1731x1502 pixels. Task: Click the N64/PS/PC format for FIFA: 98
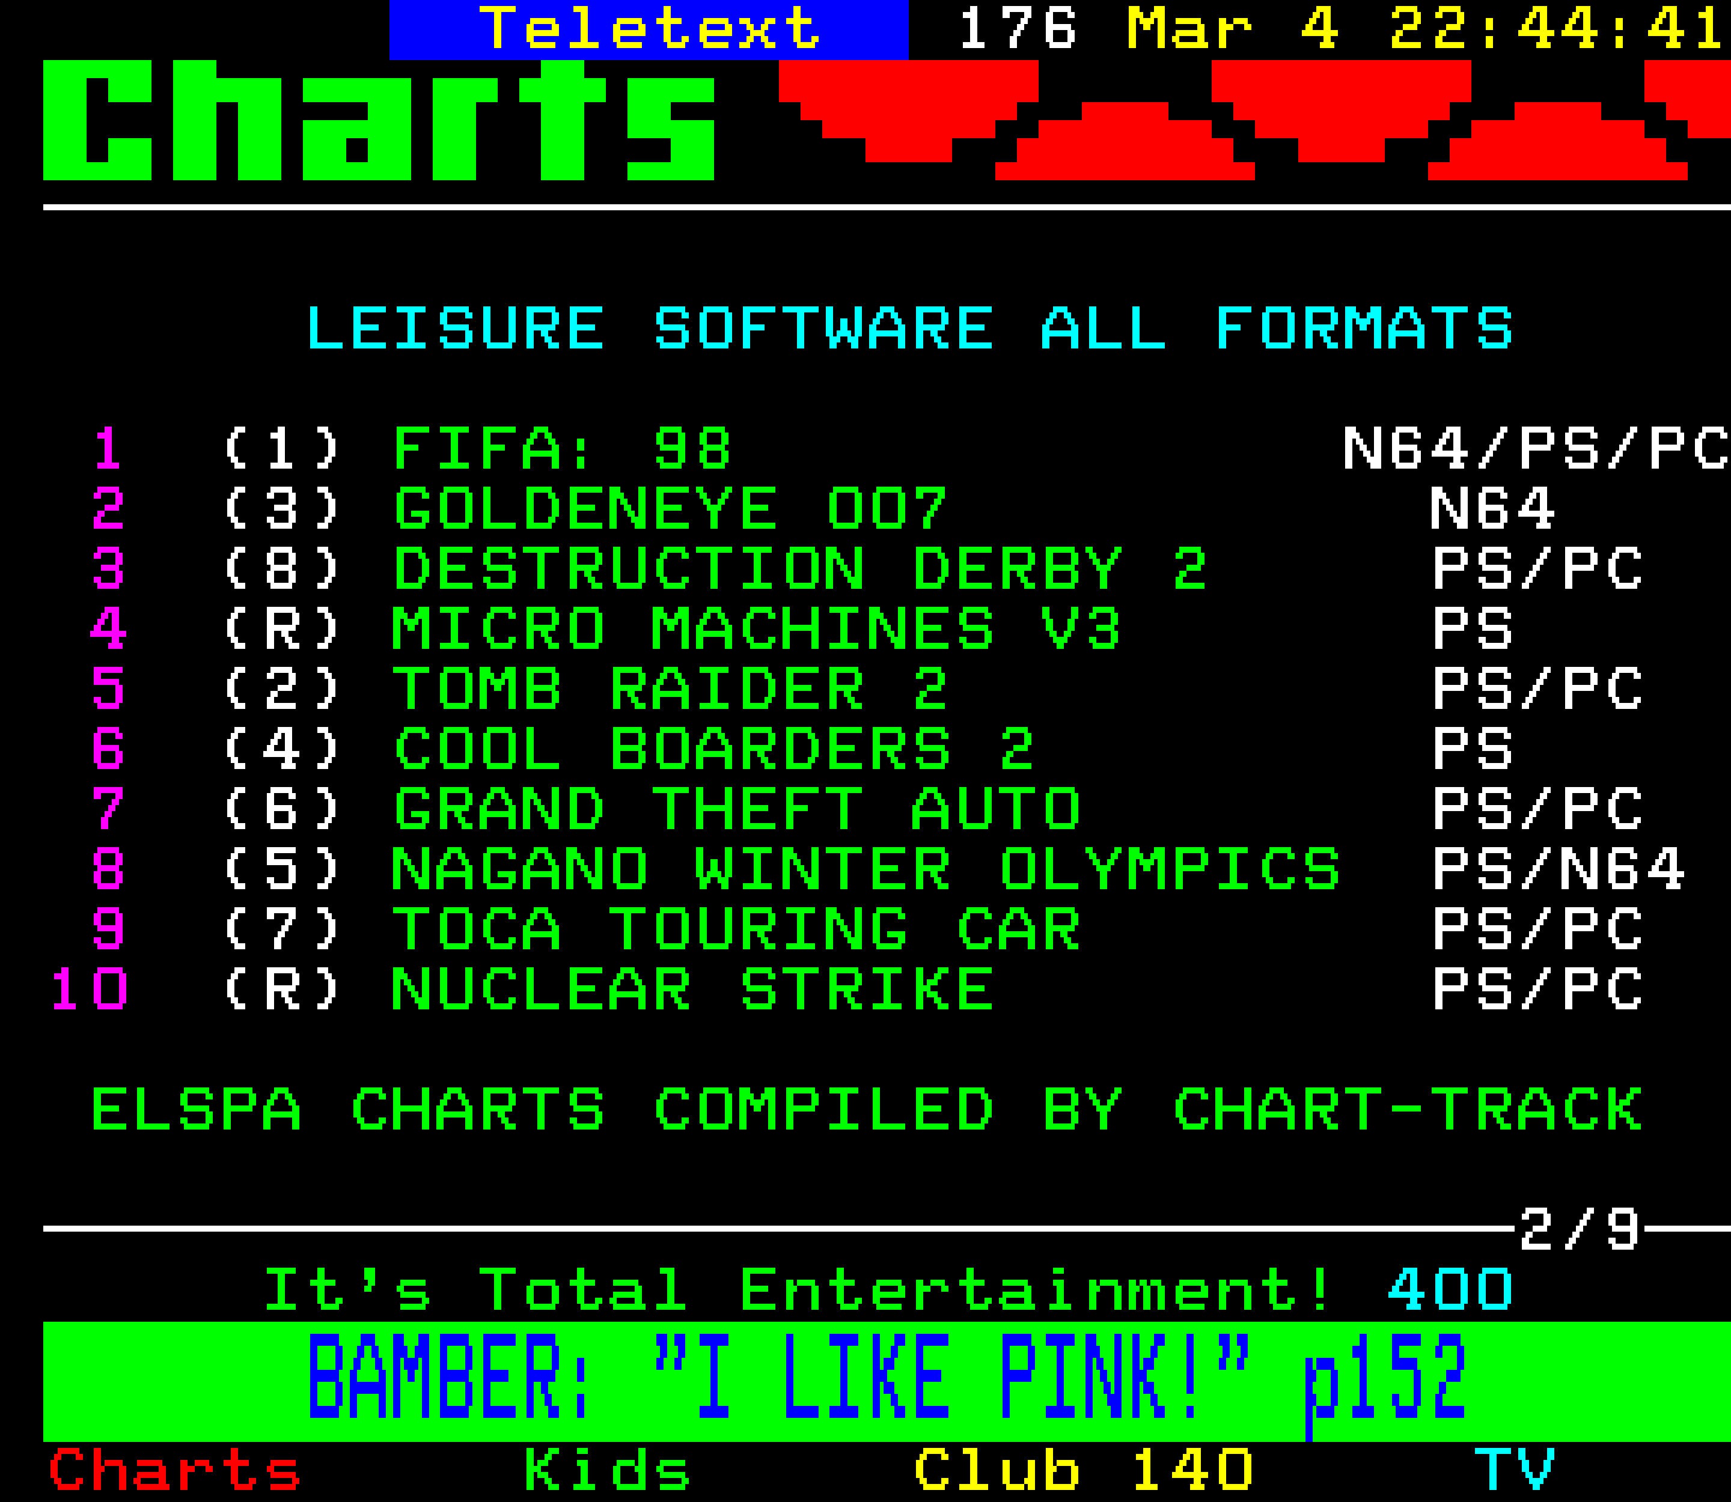tap(1536, 448)
